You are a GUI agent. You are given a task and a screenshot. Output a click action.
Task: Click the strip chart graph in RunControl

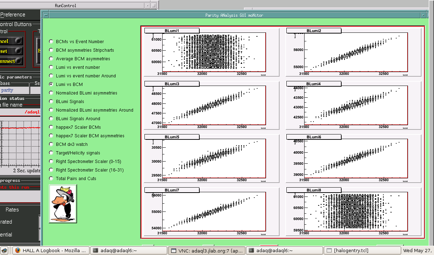point(20,143)
